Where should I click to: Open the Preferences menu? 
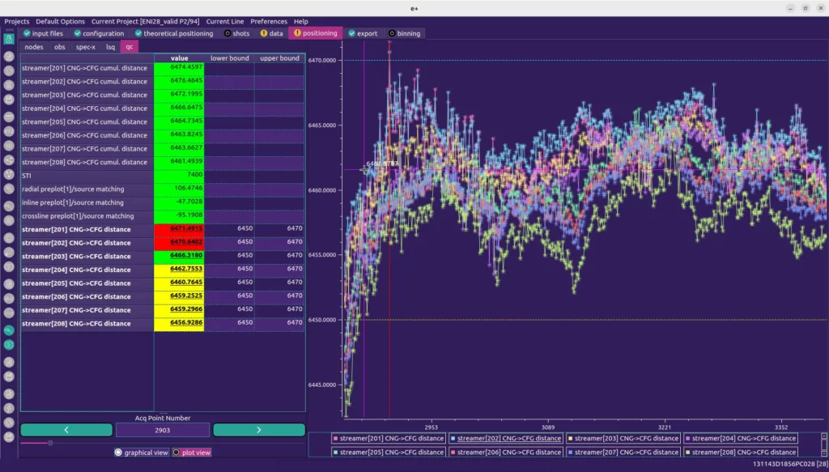click(x=269, y=22)
